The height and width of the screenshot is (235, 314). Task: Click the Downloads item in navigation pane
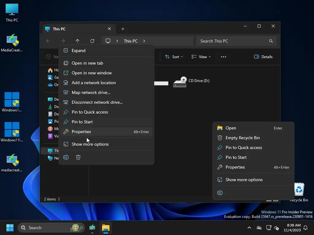pyautogui.click(x=53, y=107)
